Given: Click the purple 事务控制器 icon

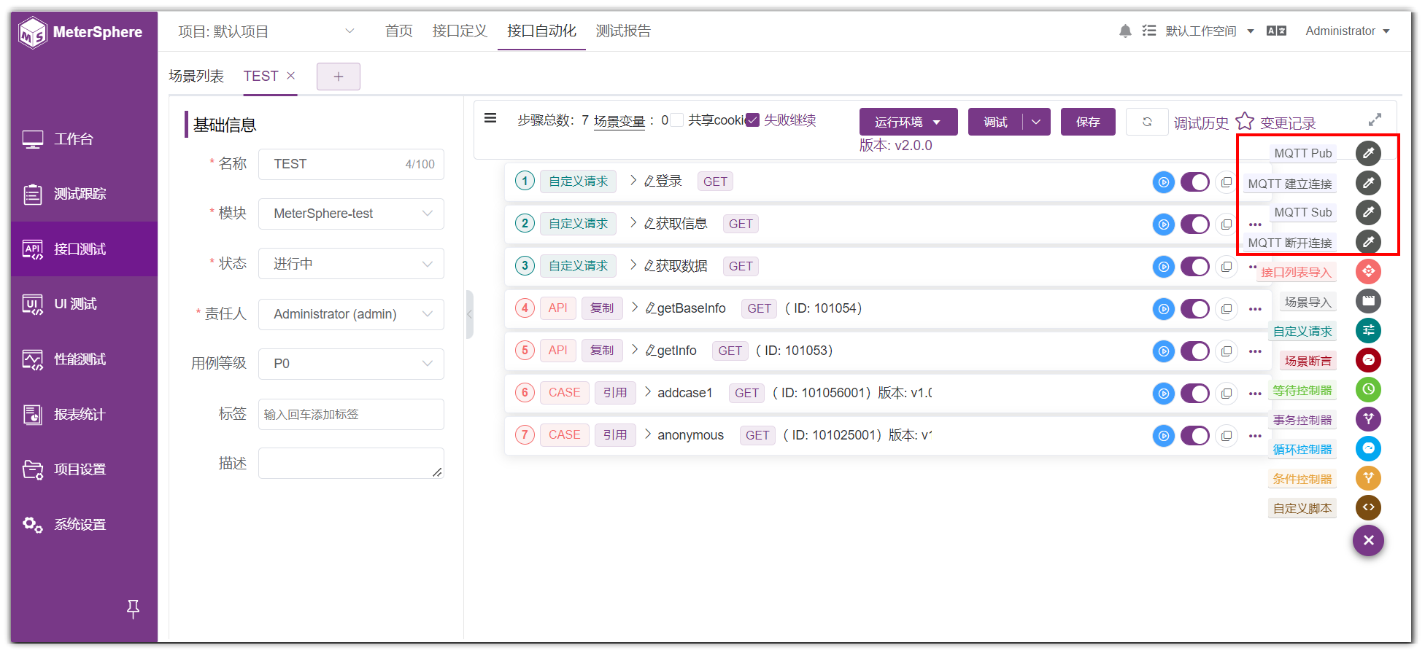Looking at the screenshot, I should [x=1368, y=419].
